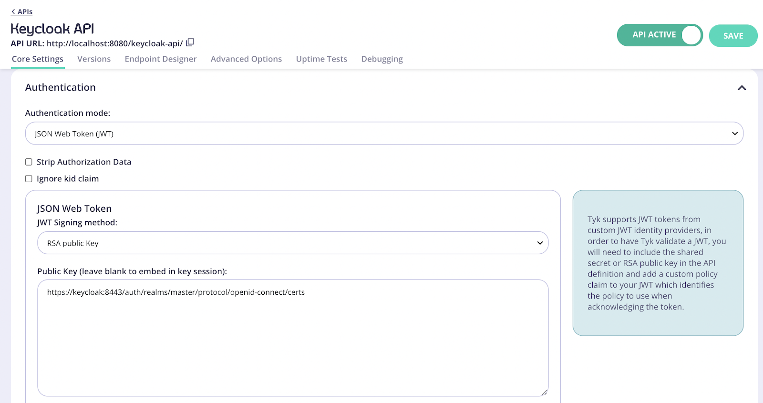The height and width of the screenshot is (403, 763).
Task: Click the localhost keycloak-api URL text
Action: click(x=114, y=43)
